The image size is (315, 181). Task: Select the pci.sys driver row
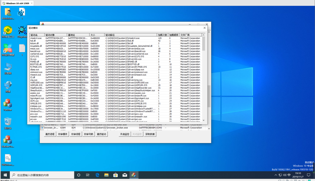pos(115,119)
